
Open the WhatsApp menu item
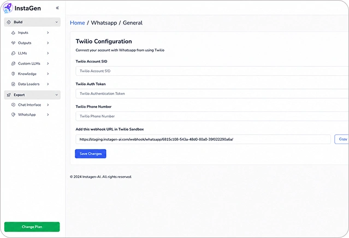click(30, 115)
